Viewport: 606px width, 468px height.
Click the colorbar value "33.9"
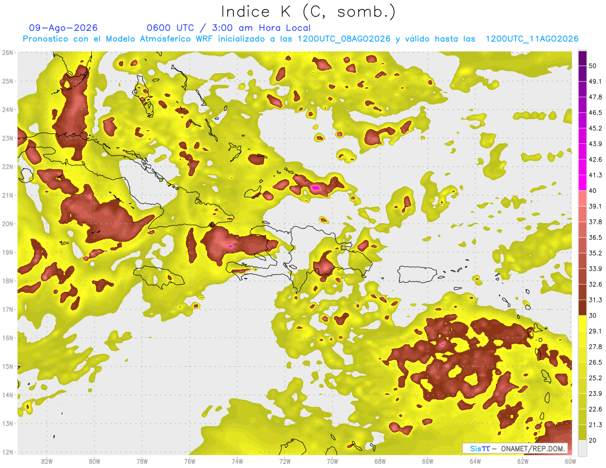click(595, 269)
